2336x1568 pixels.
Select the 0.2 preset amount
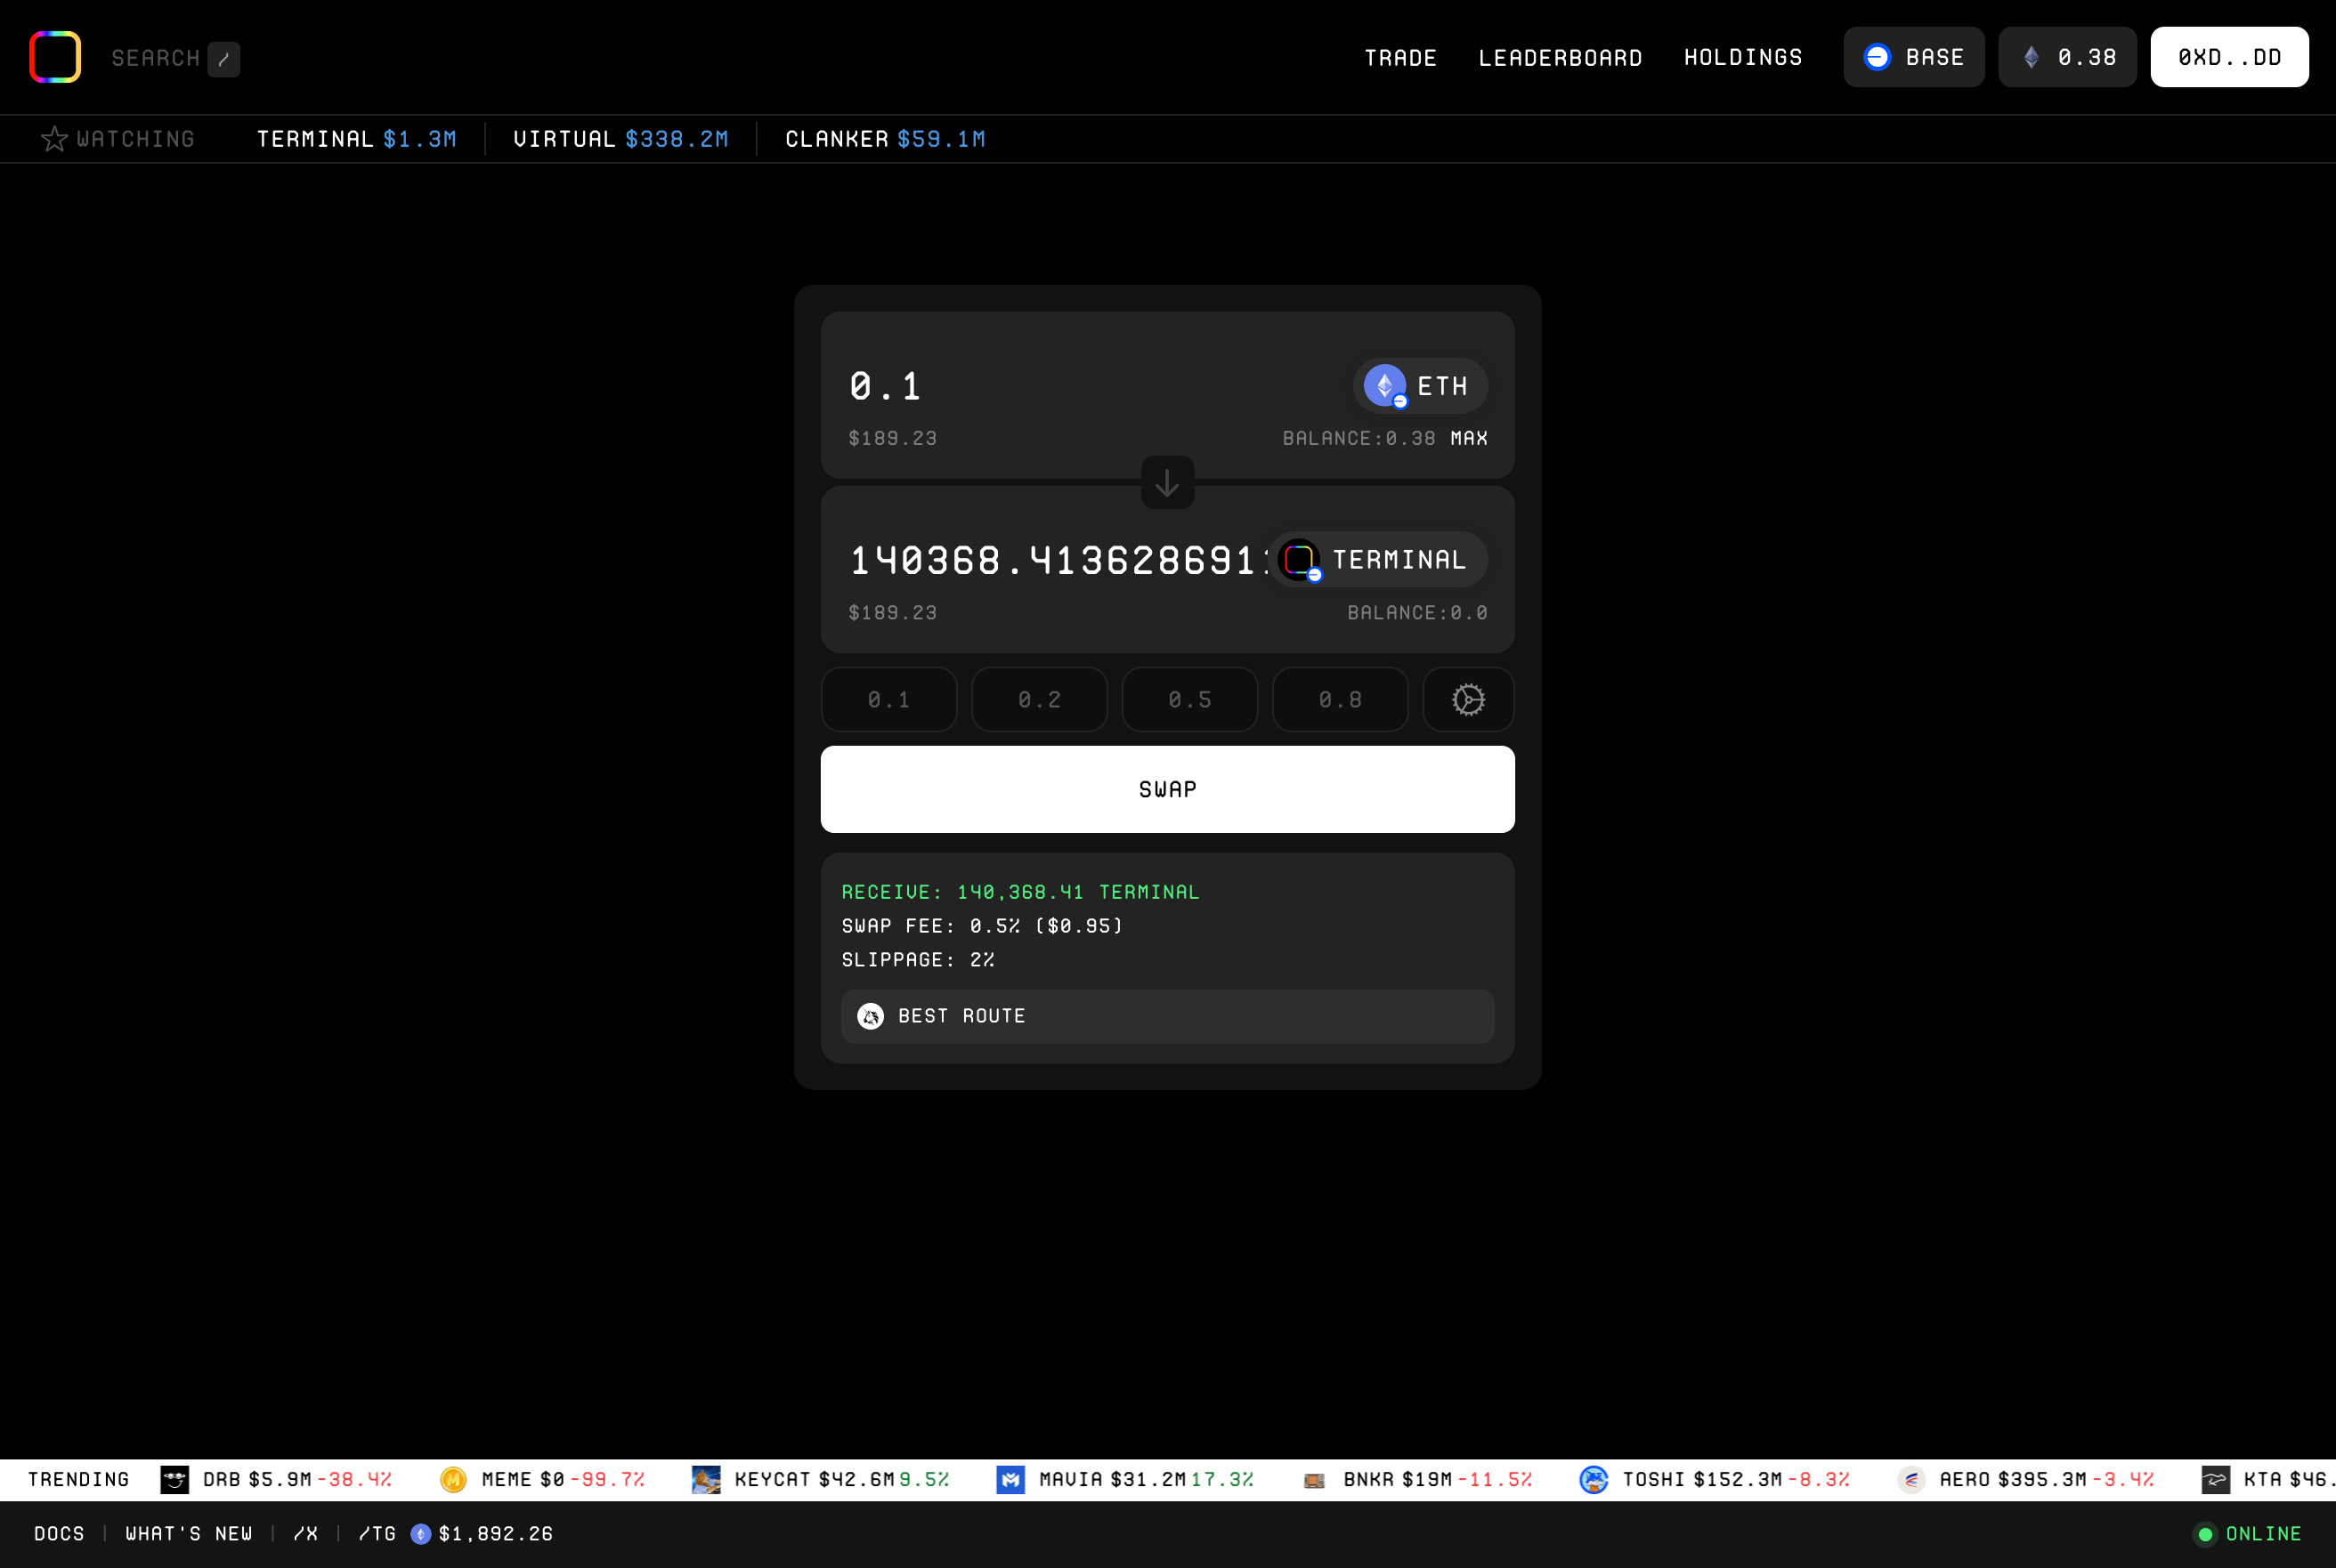click(1040, 700)
